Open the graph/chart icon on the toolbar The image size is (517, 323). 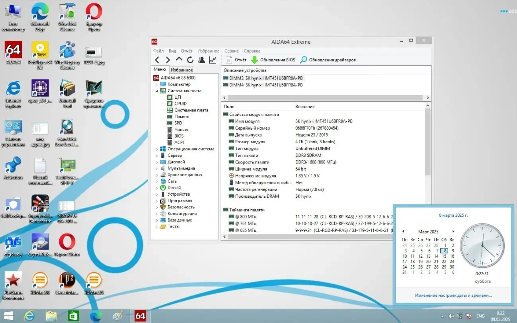(x=213, y=59)
